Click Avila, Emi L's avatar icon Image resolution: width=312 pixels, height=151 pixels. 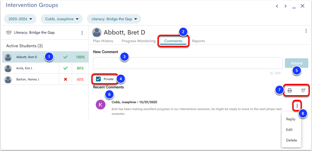tap(8, 68)
